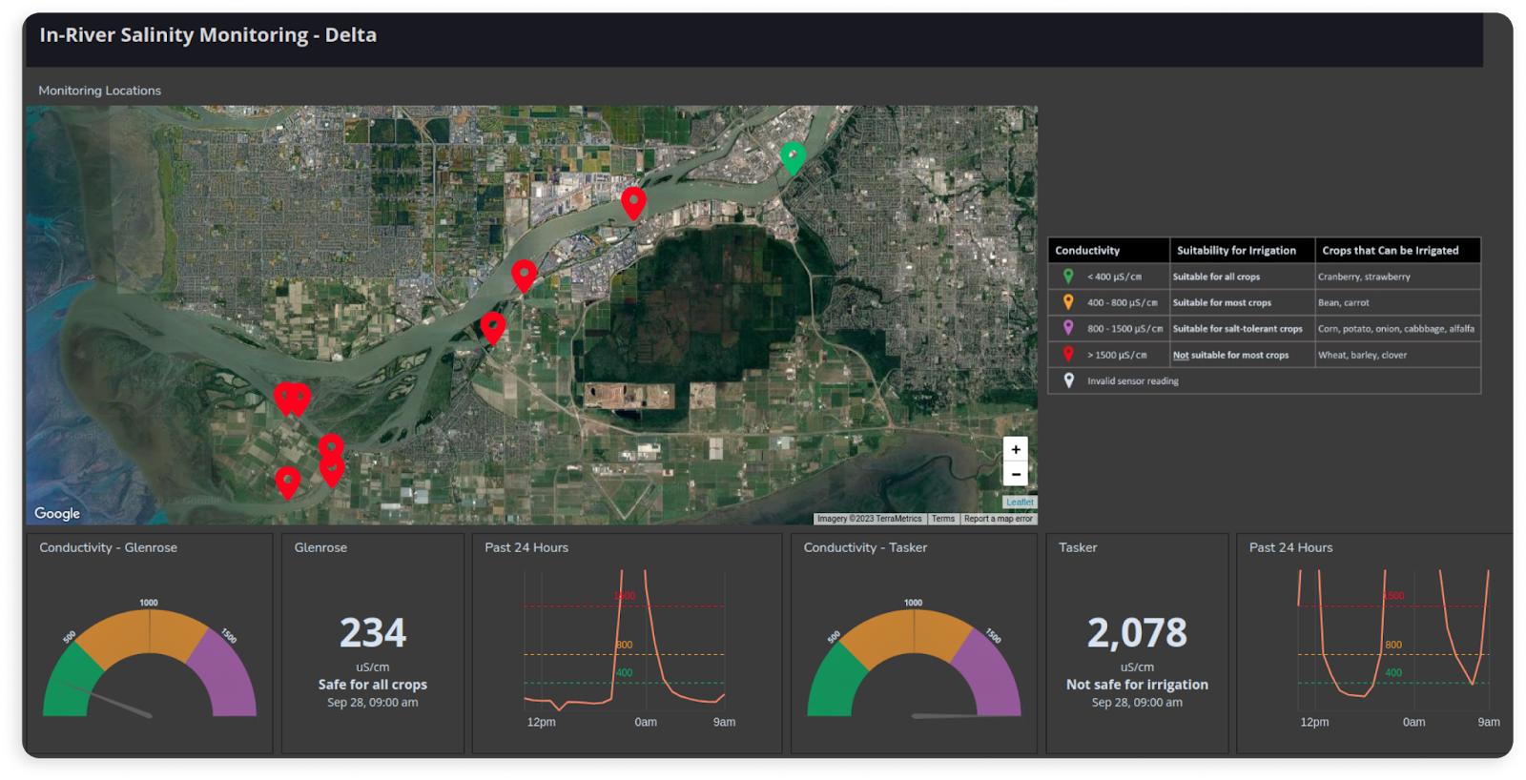1526x780 pixels.
Task: Click the orange pin legend icon
Action: [1068, 302]
